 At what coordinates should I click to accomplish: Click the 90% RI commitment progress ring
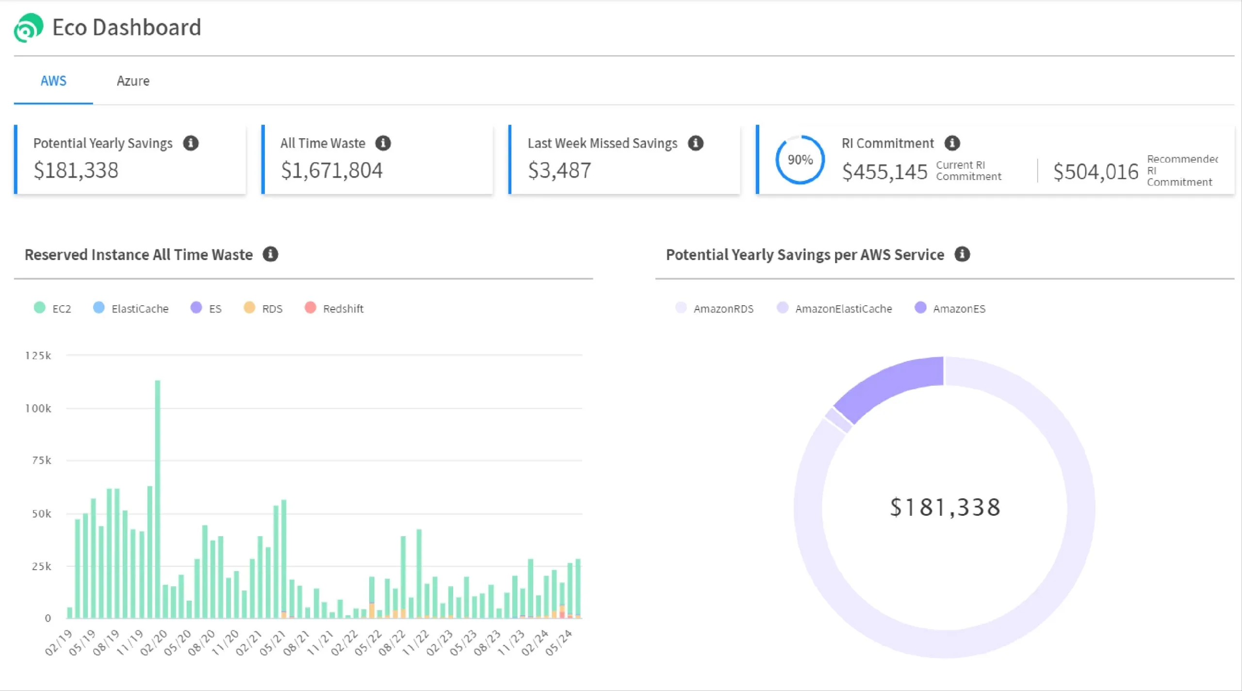coord(800,160)
